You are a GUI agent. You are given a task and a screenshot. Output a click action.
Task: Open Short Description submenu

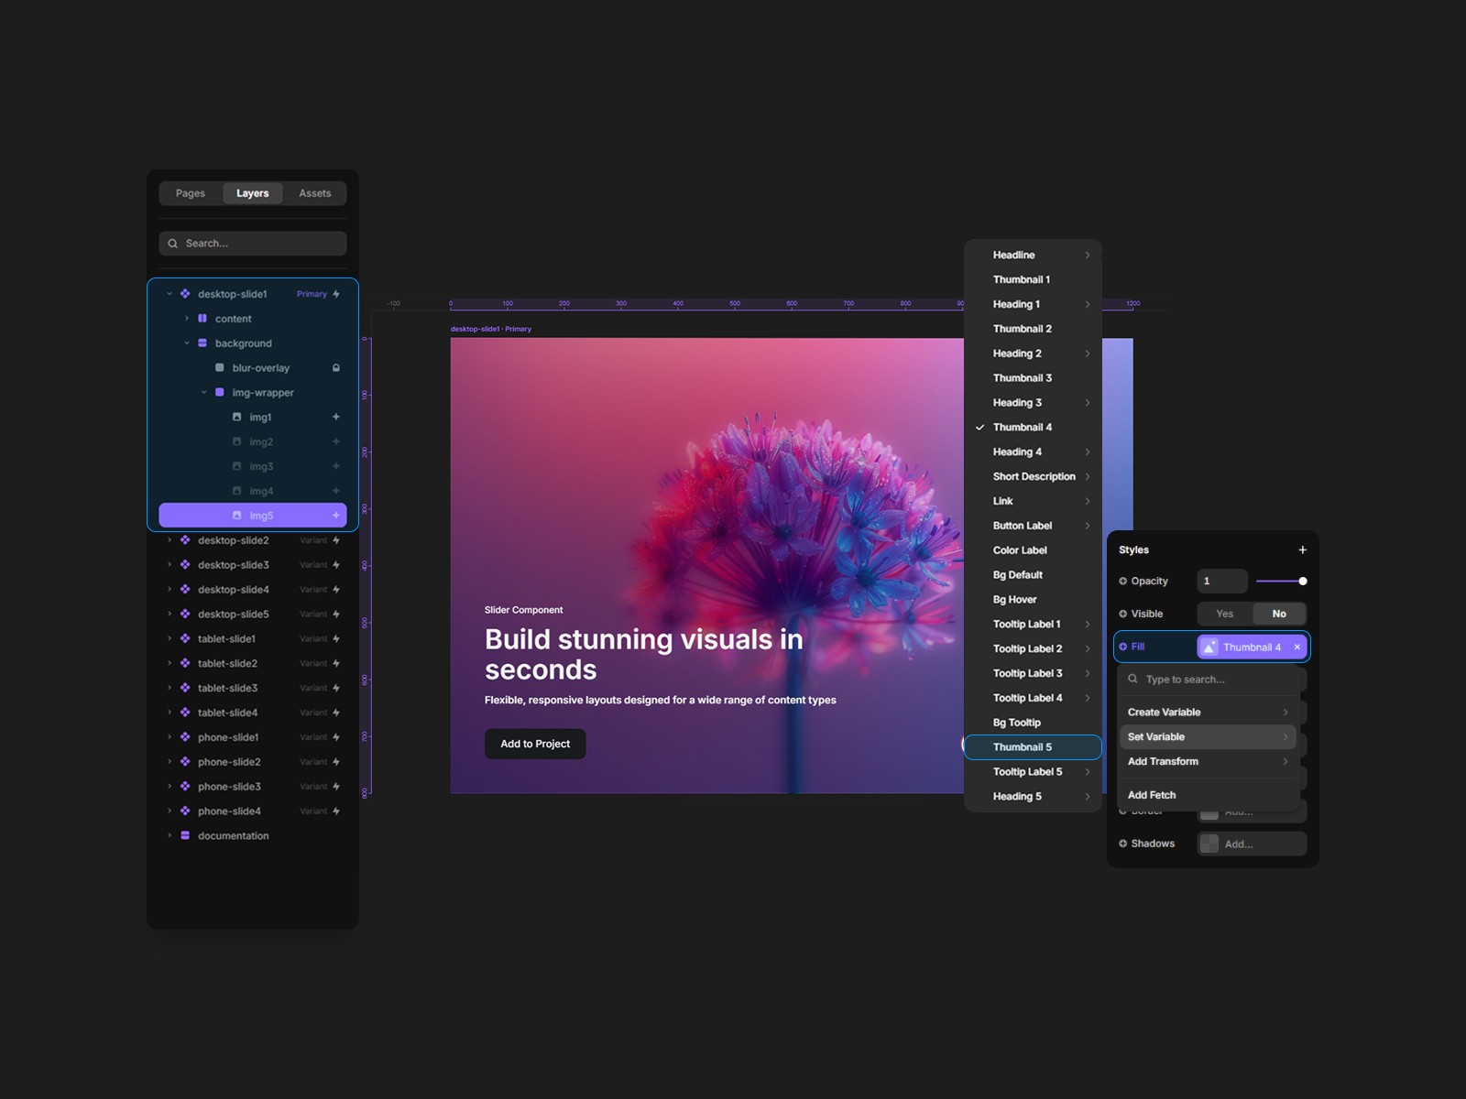pyautogui.click(x=1033, y=477)
